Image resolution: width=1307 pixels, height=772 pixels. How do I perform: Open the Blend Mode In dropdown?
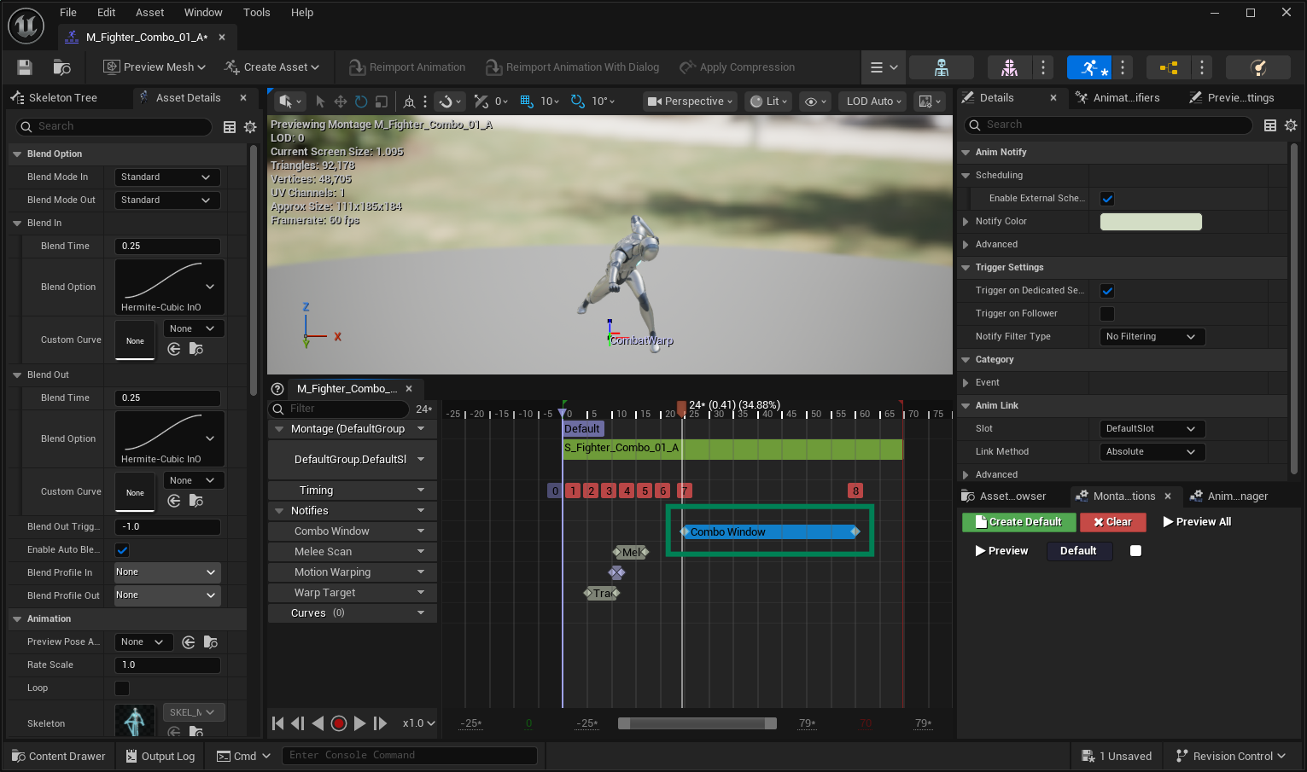tap(167, 177)
